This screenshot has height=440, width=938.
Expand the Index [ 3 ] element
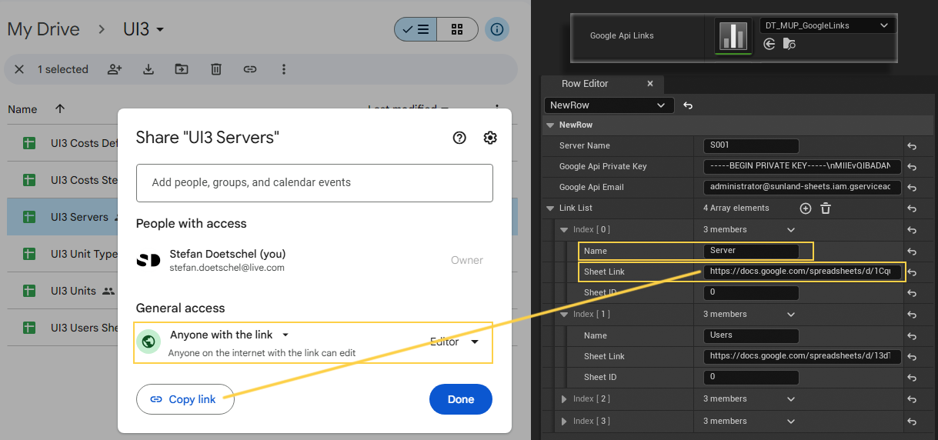coord(563,421)
